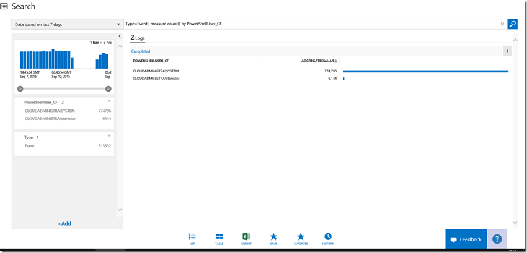
Task: Switch to Table view
Action: [219, 239]
